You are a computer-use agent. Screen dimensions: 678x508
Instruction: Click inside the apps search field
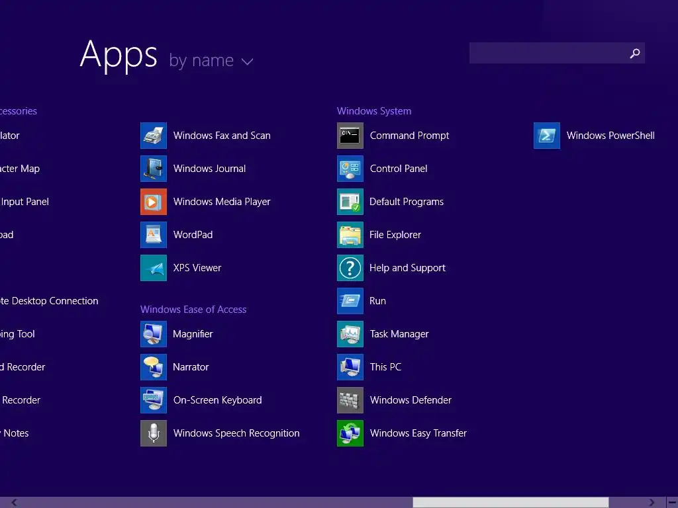(557, 53)
